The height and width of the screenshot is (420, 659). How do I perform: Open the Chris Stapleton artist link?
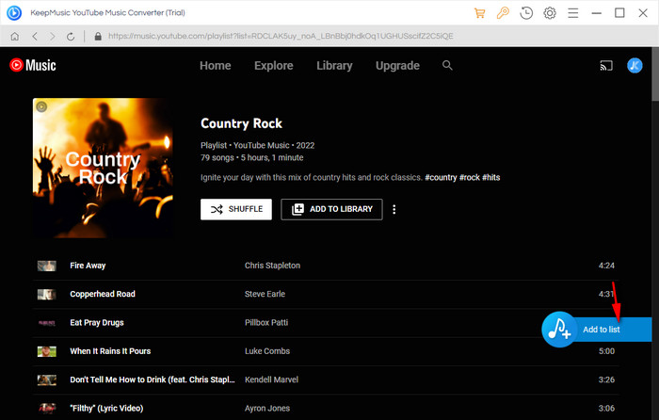point(272,266)
